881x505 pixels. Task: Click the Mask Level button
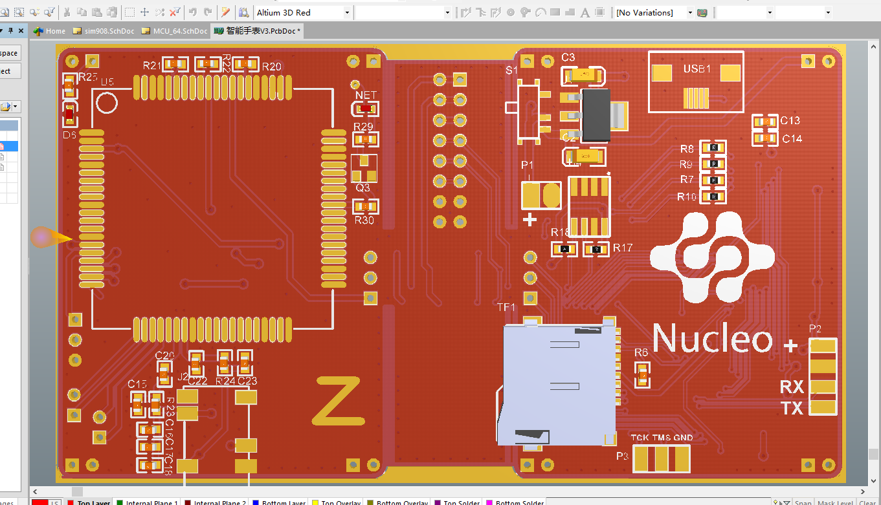[x=835, y=502]
